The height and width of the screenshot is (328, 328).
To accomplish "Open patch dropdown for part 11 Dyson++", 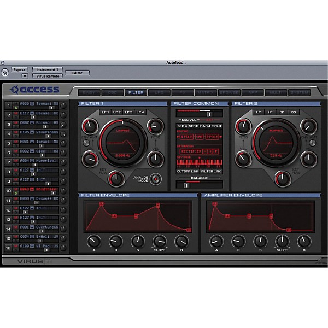I will [32, 198].
